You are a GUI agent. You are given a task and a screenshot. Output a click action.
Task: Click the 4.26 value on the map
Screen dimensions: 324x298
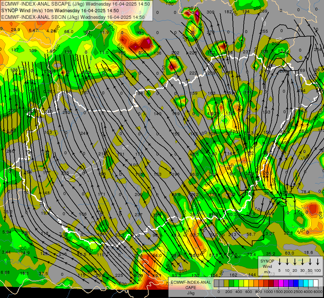[x=51, y=31]
